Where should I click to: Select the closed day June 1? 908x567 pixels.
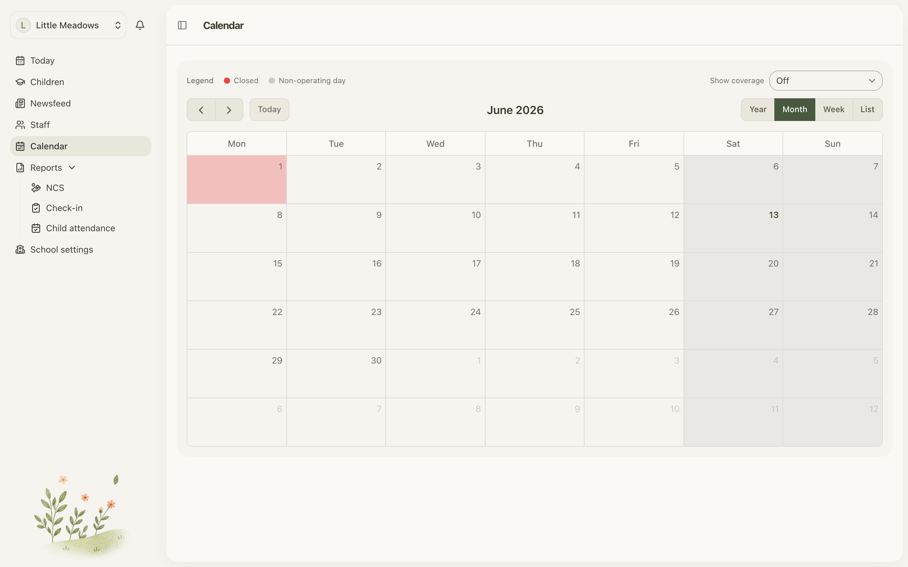tap(237, 180)
